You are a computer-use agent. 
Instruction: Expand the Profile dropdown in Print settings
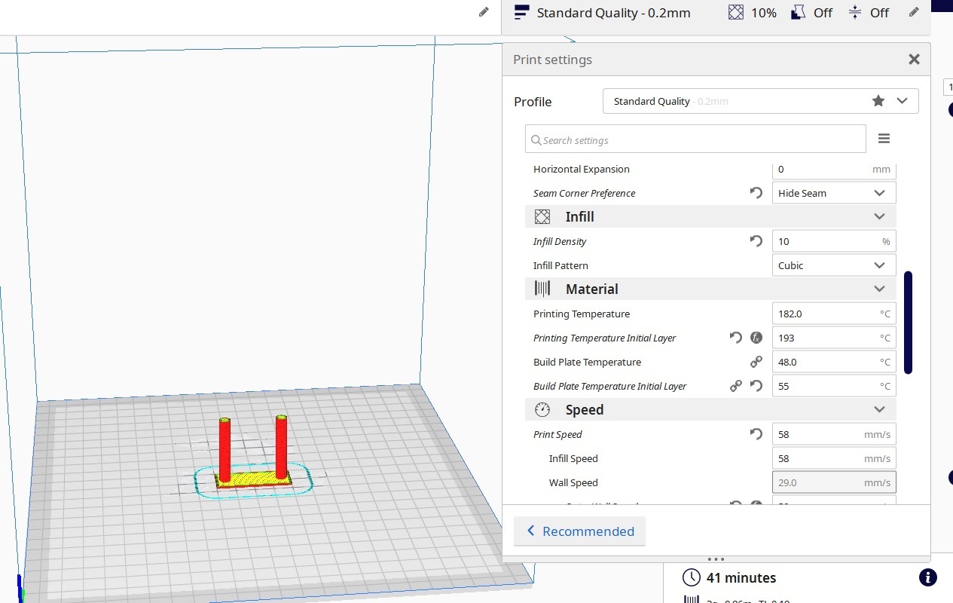pyautogui.click(x=902, y=100)
